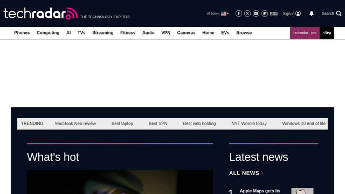Open trending NYT Wordle today link
The width and height of the screenshot is (345, 194).
(x=249, y=123)
